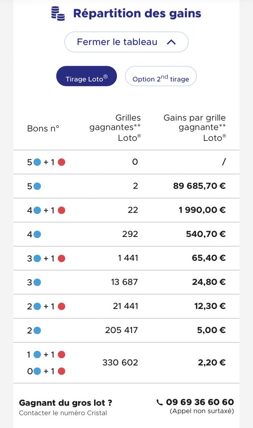253x428 pixels.
Task: Click the red ball in the 4 + 1 row
Action: click(62, 211)
